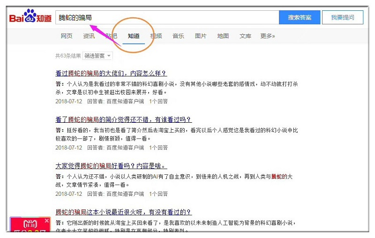Open the 资讯 tab
This screenshot has height=238, width=375.
[89, 36]
